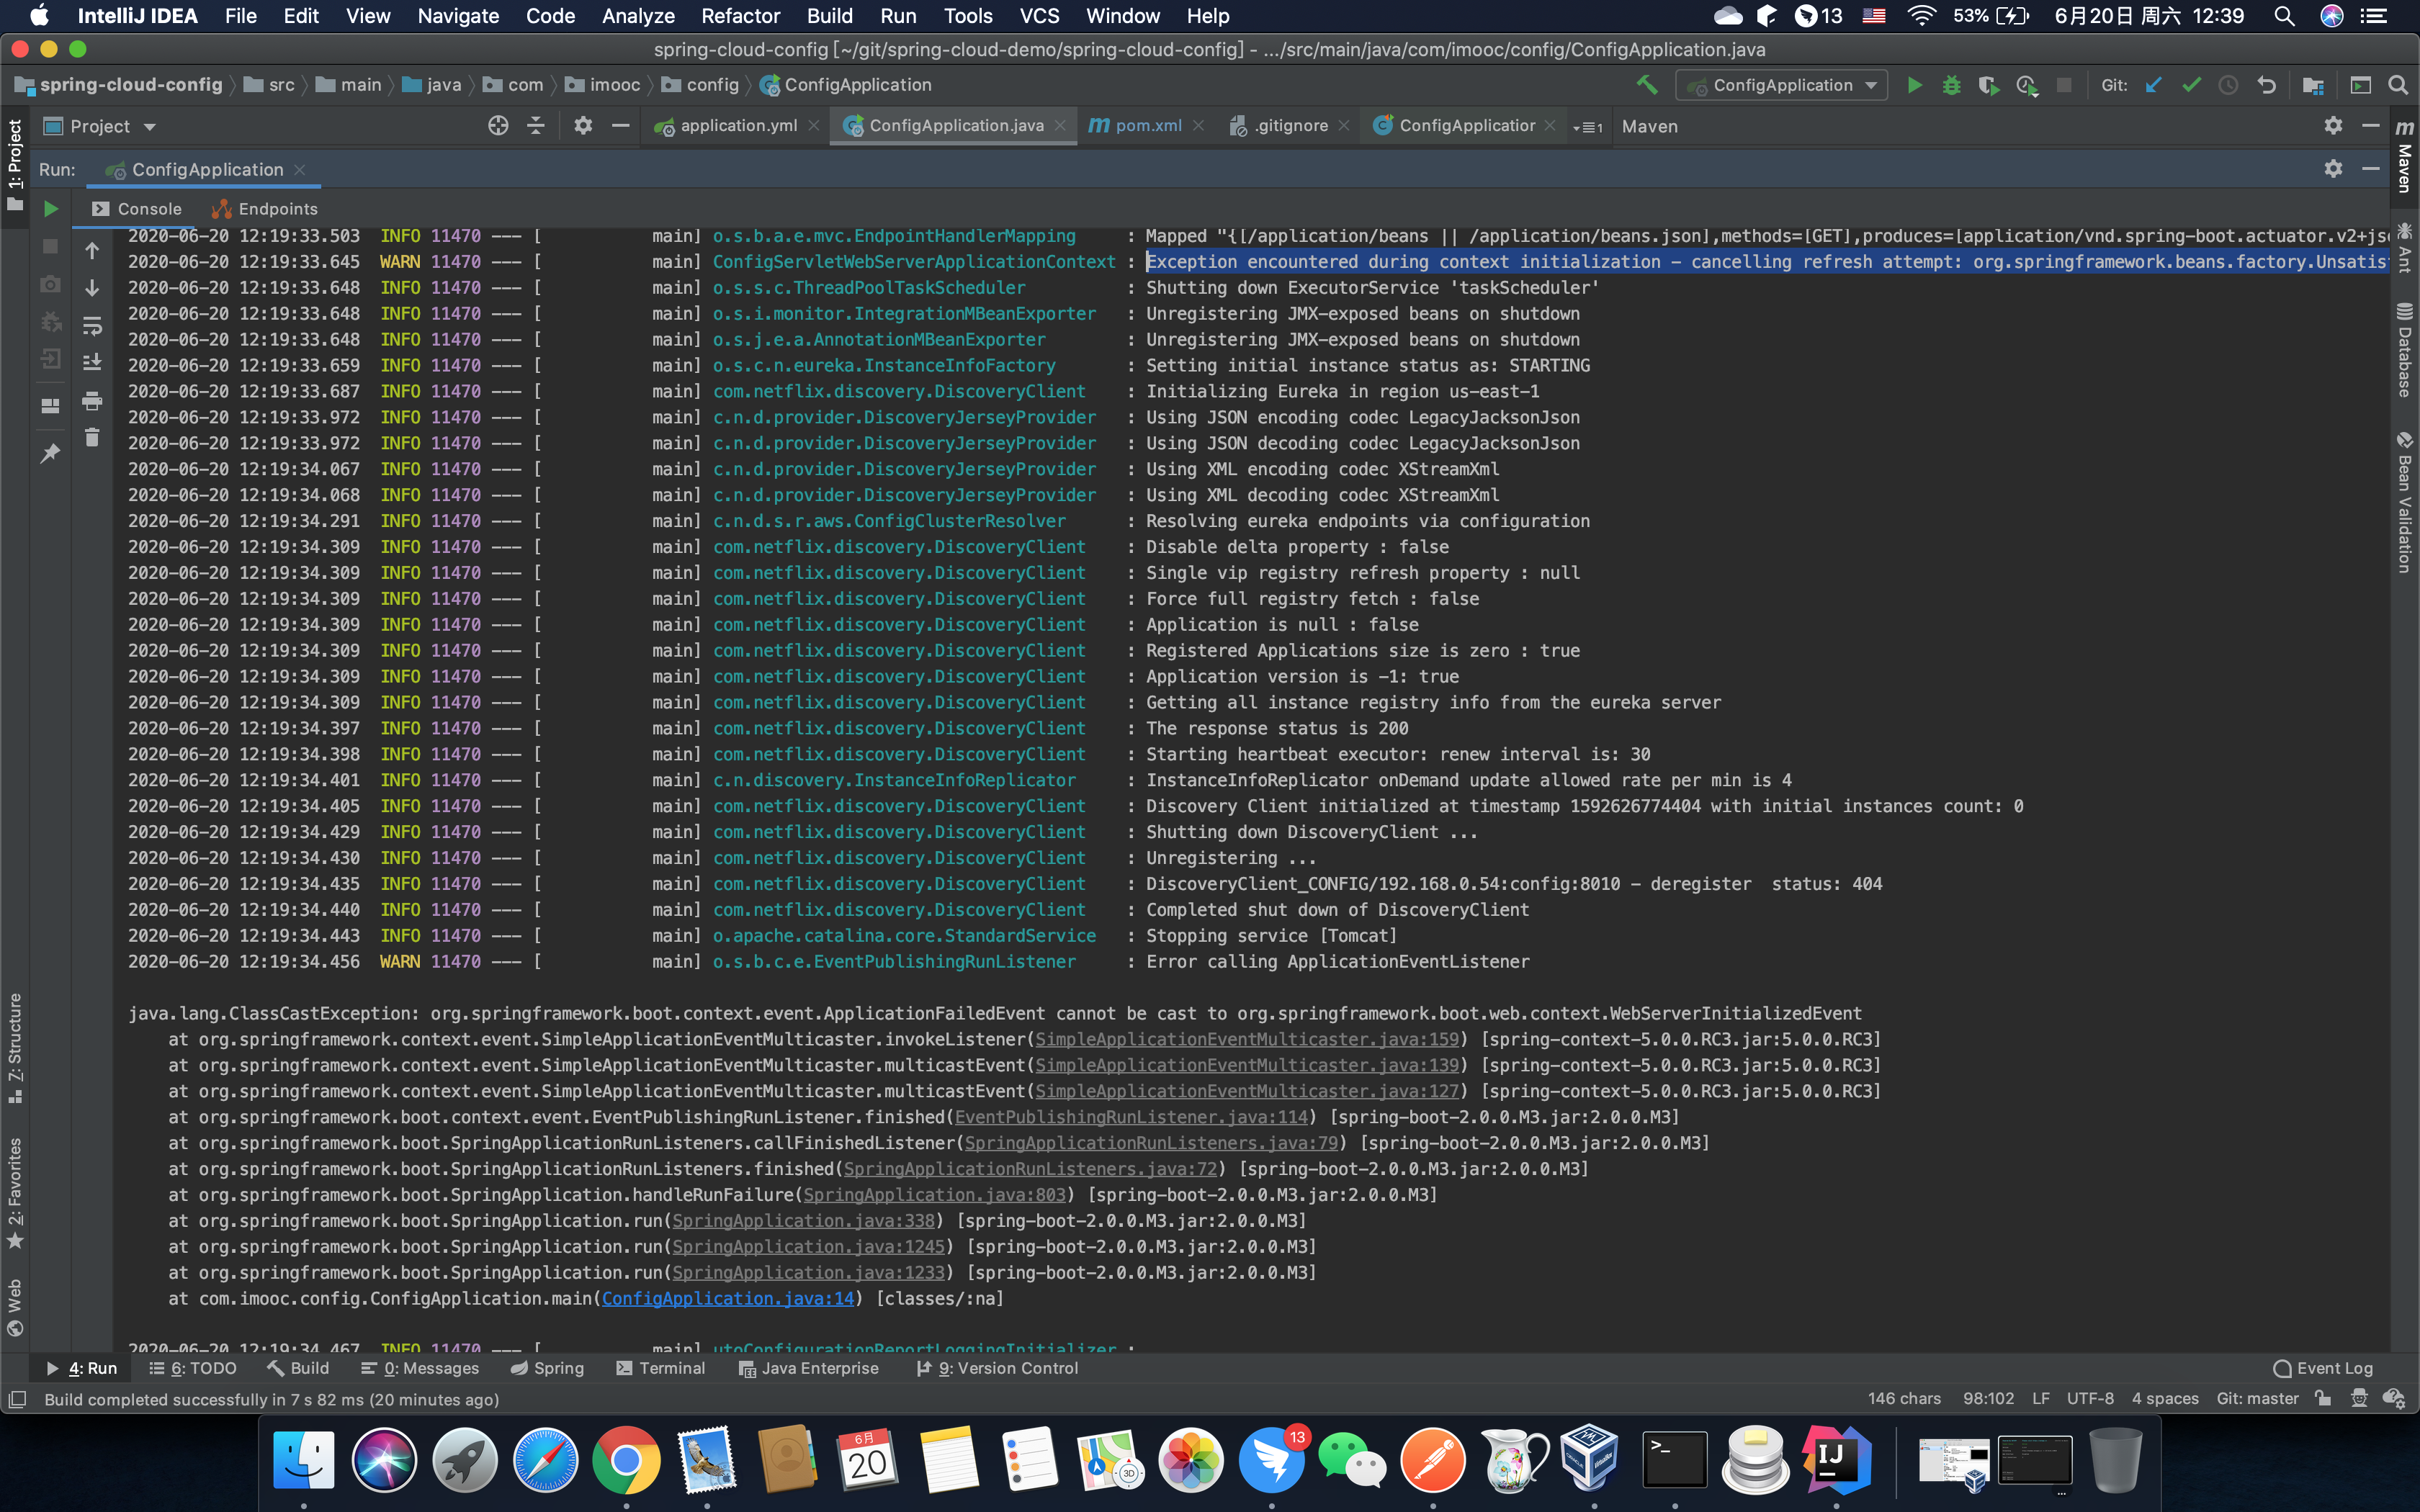Image resolution: width=2420 pixels, height=1512 pixels.
Task: Click the green Debug bug icon
Action: coord(1951,85)
